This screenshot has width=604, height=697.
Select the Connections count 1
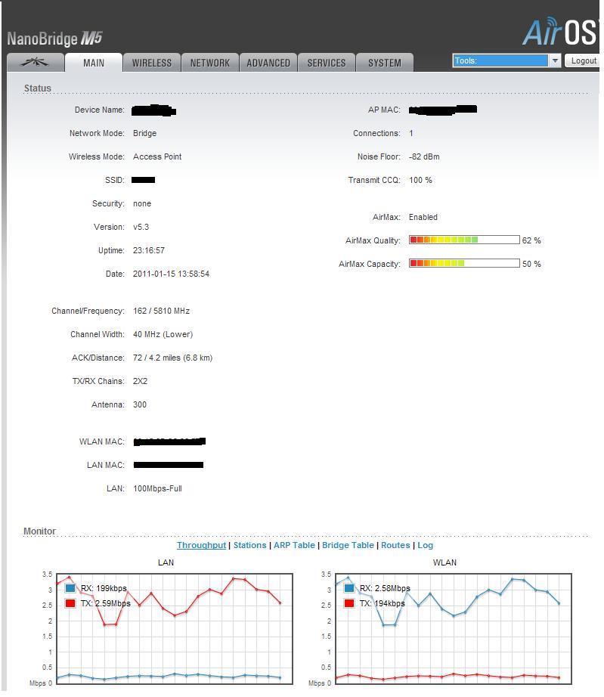click(x=411, y=133)
